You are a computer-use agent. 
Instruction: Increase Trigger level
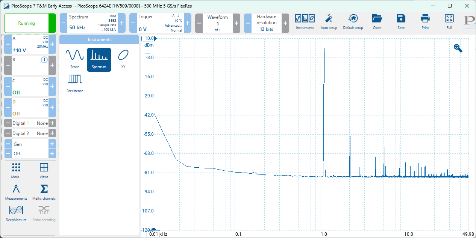[x=188, y=23]
